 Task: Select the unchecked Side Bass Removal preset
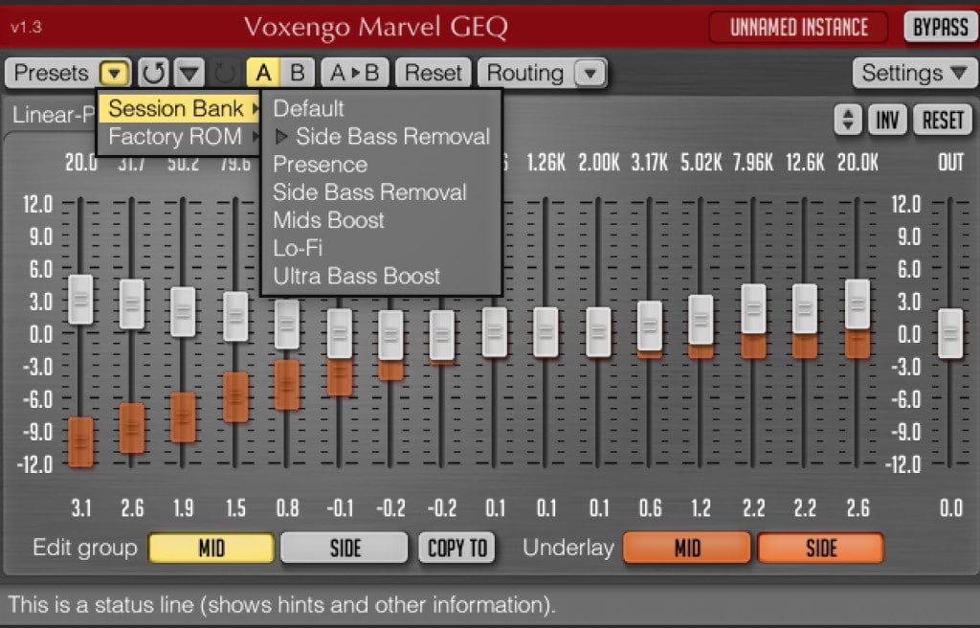click(381, 192)
